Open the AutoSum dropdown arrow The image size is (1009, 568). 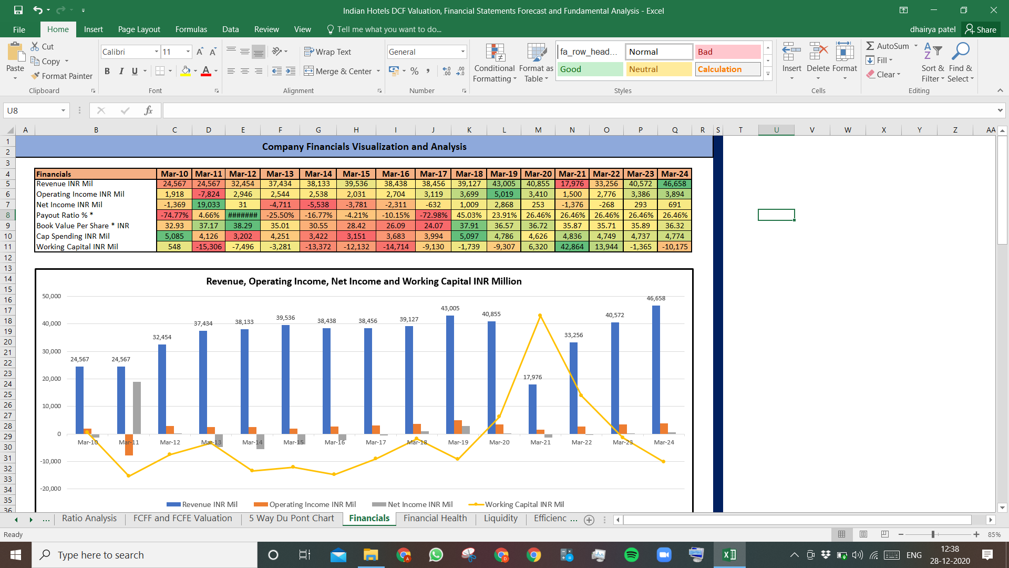click(915, 46)
